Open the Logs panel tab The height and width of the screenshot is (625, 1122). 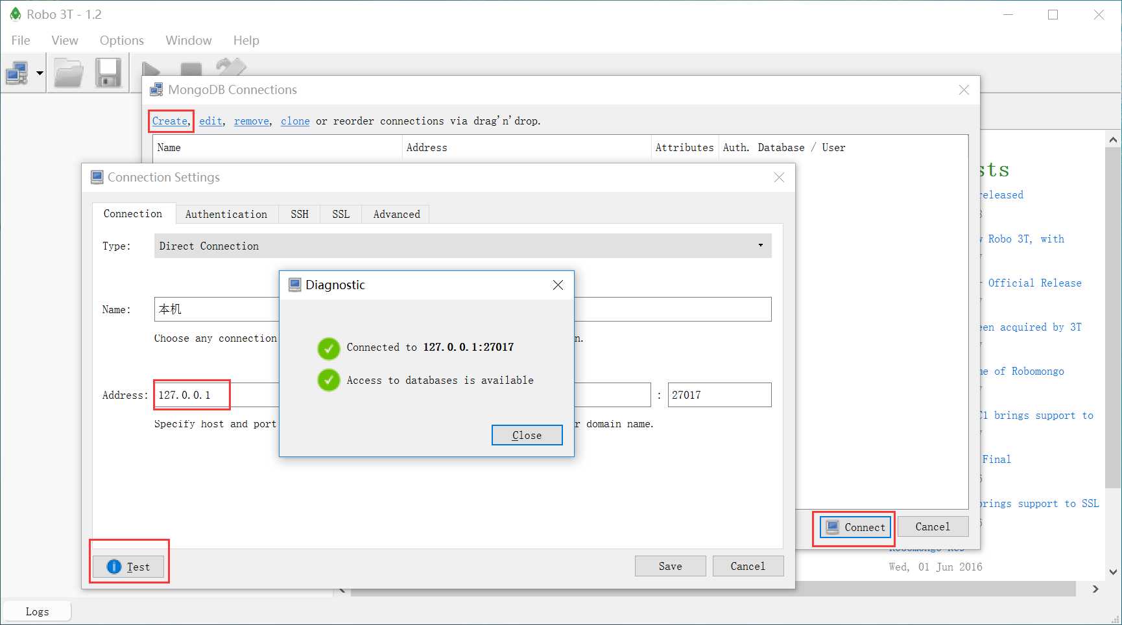37,611
